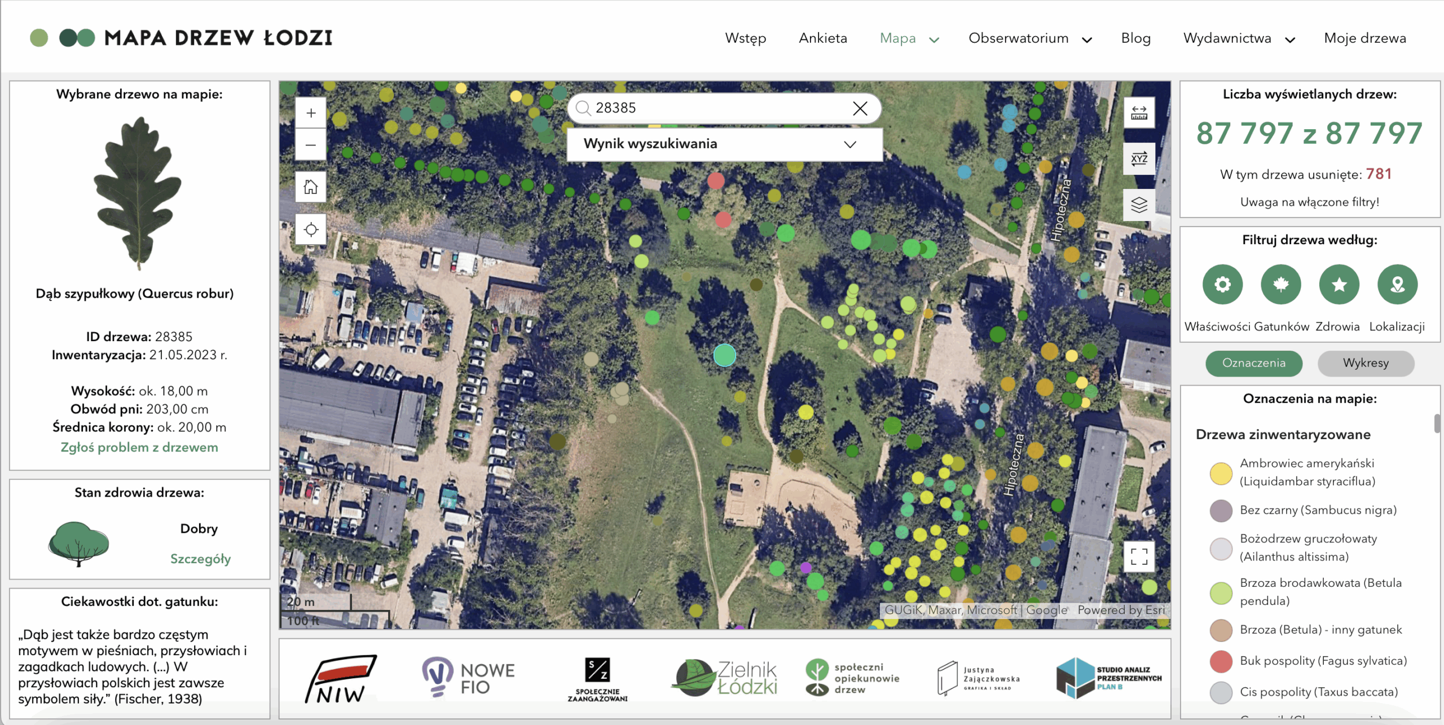This screenshot has height=725, width=1444.
Task: Clear the search field with X
Action: pyautogui.click(x=860, y=108)
